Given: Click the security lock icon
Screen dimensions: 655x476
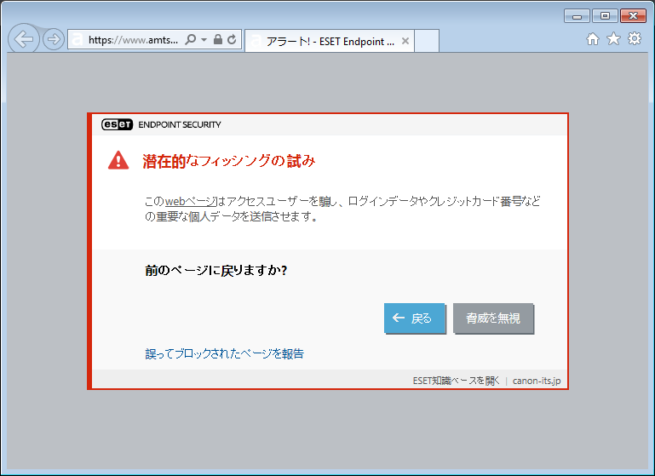Looking at the screenshot, I should 218,39.
